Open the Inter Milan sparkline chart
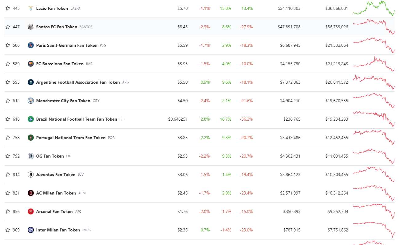 point(374,230)
